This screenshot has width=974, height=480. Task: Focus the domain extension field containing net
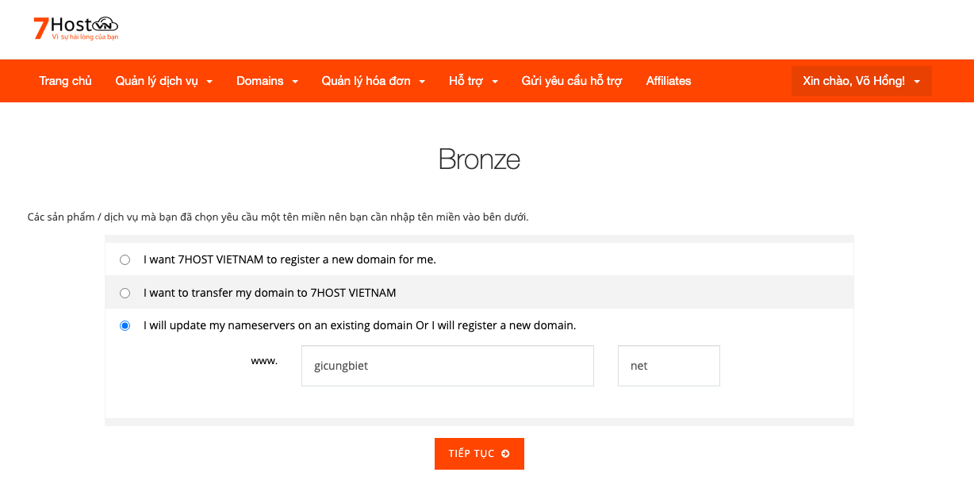(669, 366)
